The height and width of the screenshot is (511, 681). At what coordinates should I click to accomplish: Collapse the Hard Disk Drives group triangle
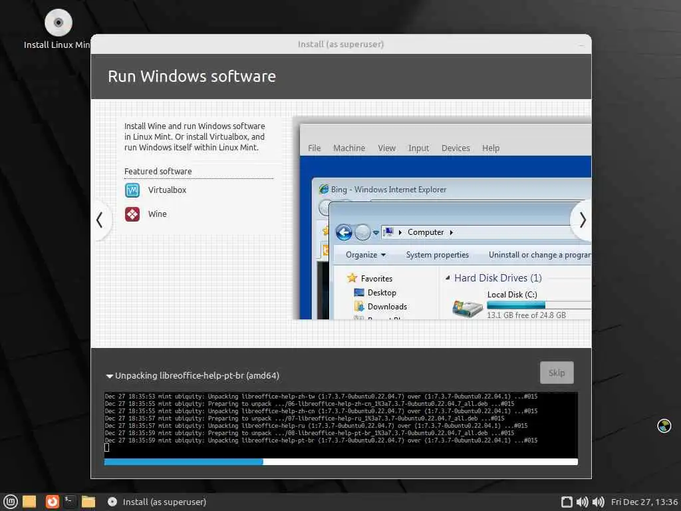(448, 277)
